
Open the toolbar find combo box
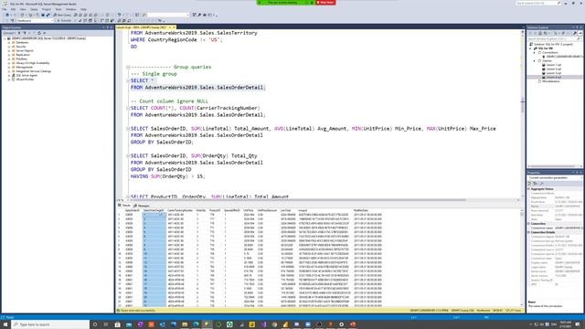tap(168, 15)
